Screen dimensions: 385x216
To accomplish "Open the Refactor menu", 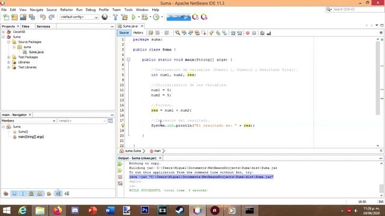I will tap(67, 10).
